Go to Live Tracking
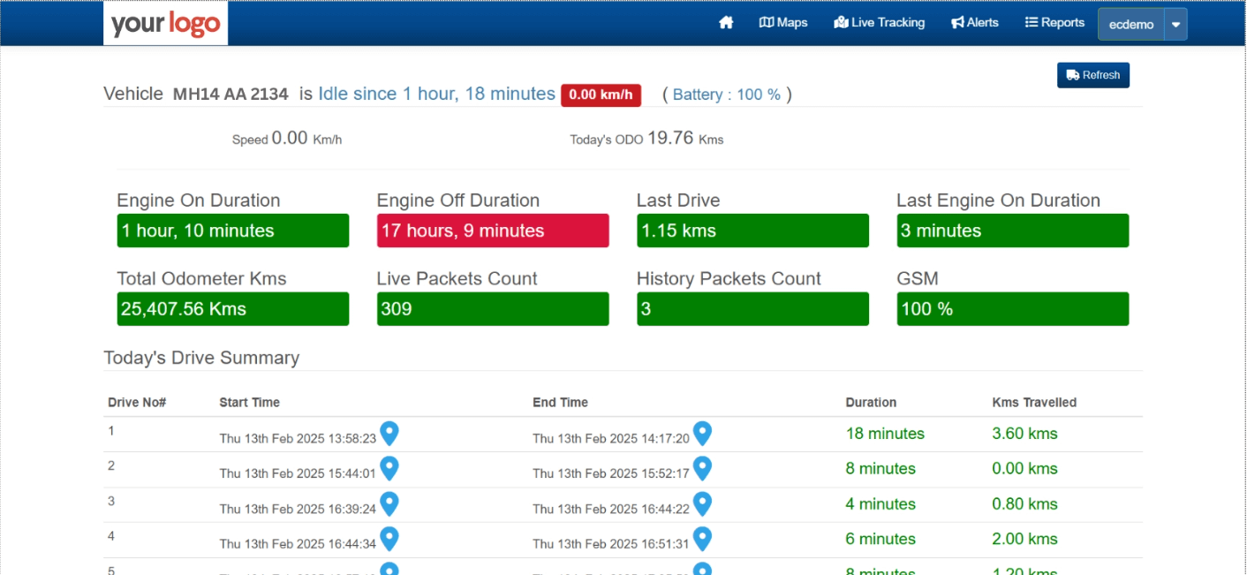Image resolution: width=1247 pixels, height=575 pixels. click(879, 23)
